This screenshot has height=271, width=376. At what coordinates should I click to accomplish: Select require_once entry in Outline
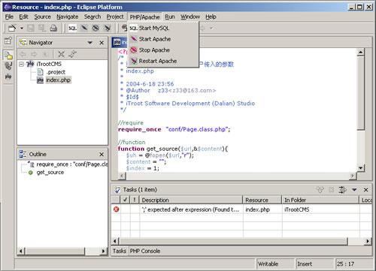tap(72, 164)
